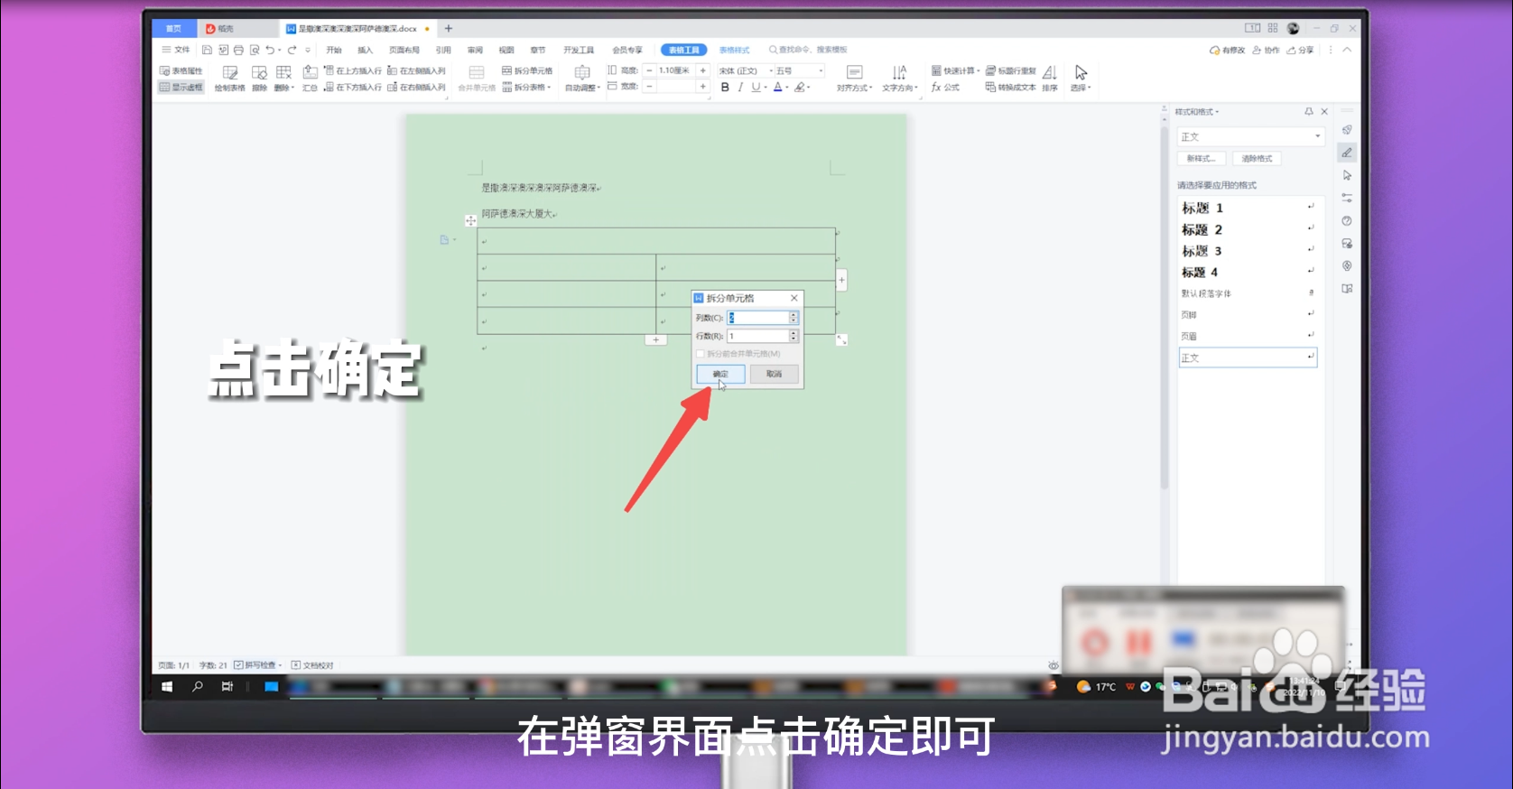This screenshot has height=789, width=1513.
Task: Click the 表格属性 button
Action: pos(181,70)
